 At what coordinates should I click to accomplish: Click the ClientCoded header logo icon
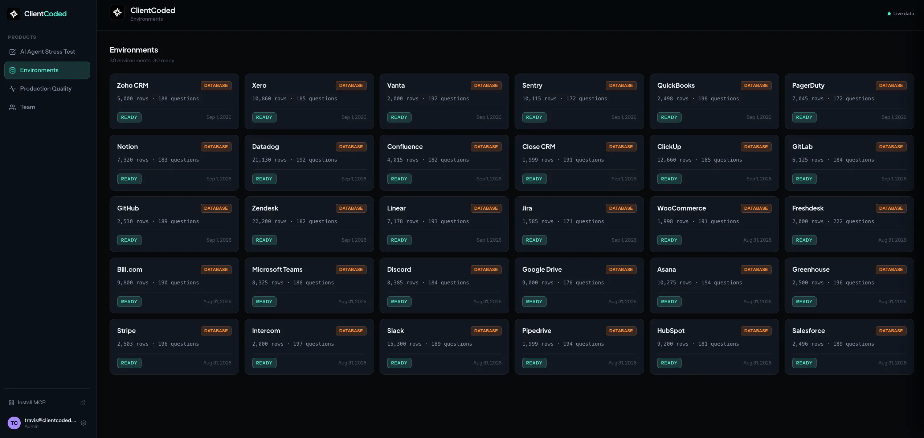tap(117, 12)
